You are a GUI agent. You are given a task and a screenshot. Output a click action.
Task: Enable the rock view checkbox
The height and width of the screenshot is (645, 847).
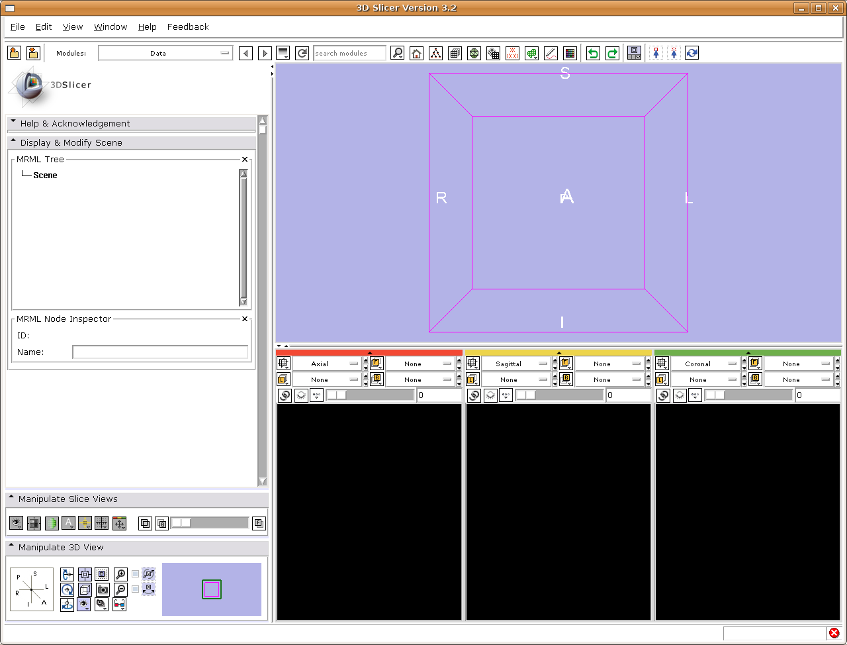pos(136,589)
